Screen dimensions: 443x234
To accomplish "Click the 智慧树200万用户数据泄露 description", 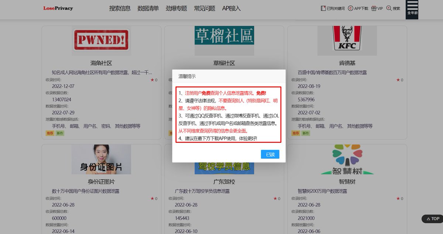I will pyautogui.click(x=322, y=191).
